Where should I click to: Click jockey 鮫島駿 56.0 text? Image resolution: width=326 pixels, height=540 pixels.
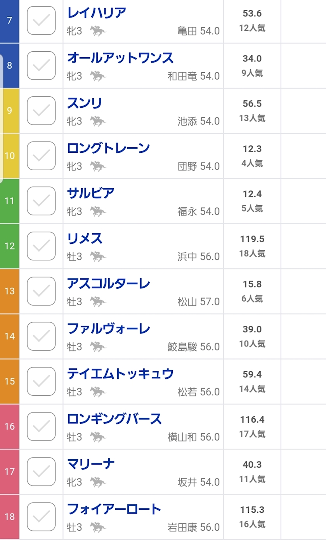194,347
